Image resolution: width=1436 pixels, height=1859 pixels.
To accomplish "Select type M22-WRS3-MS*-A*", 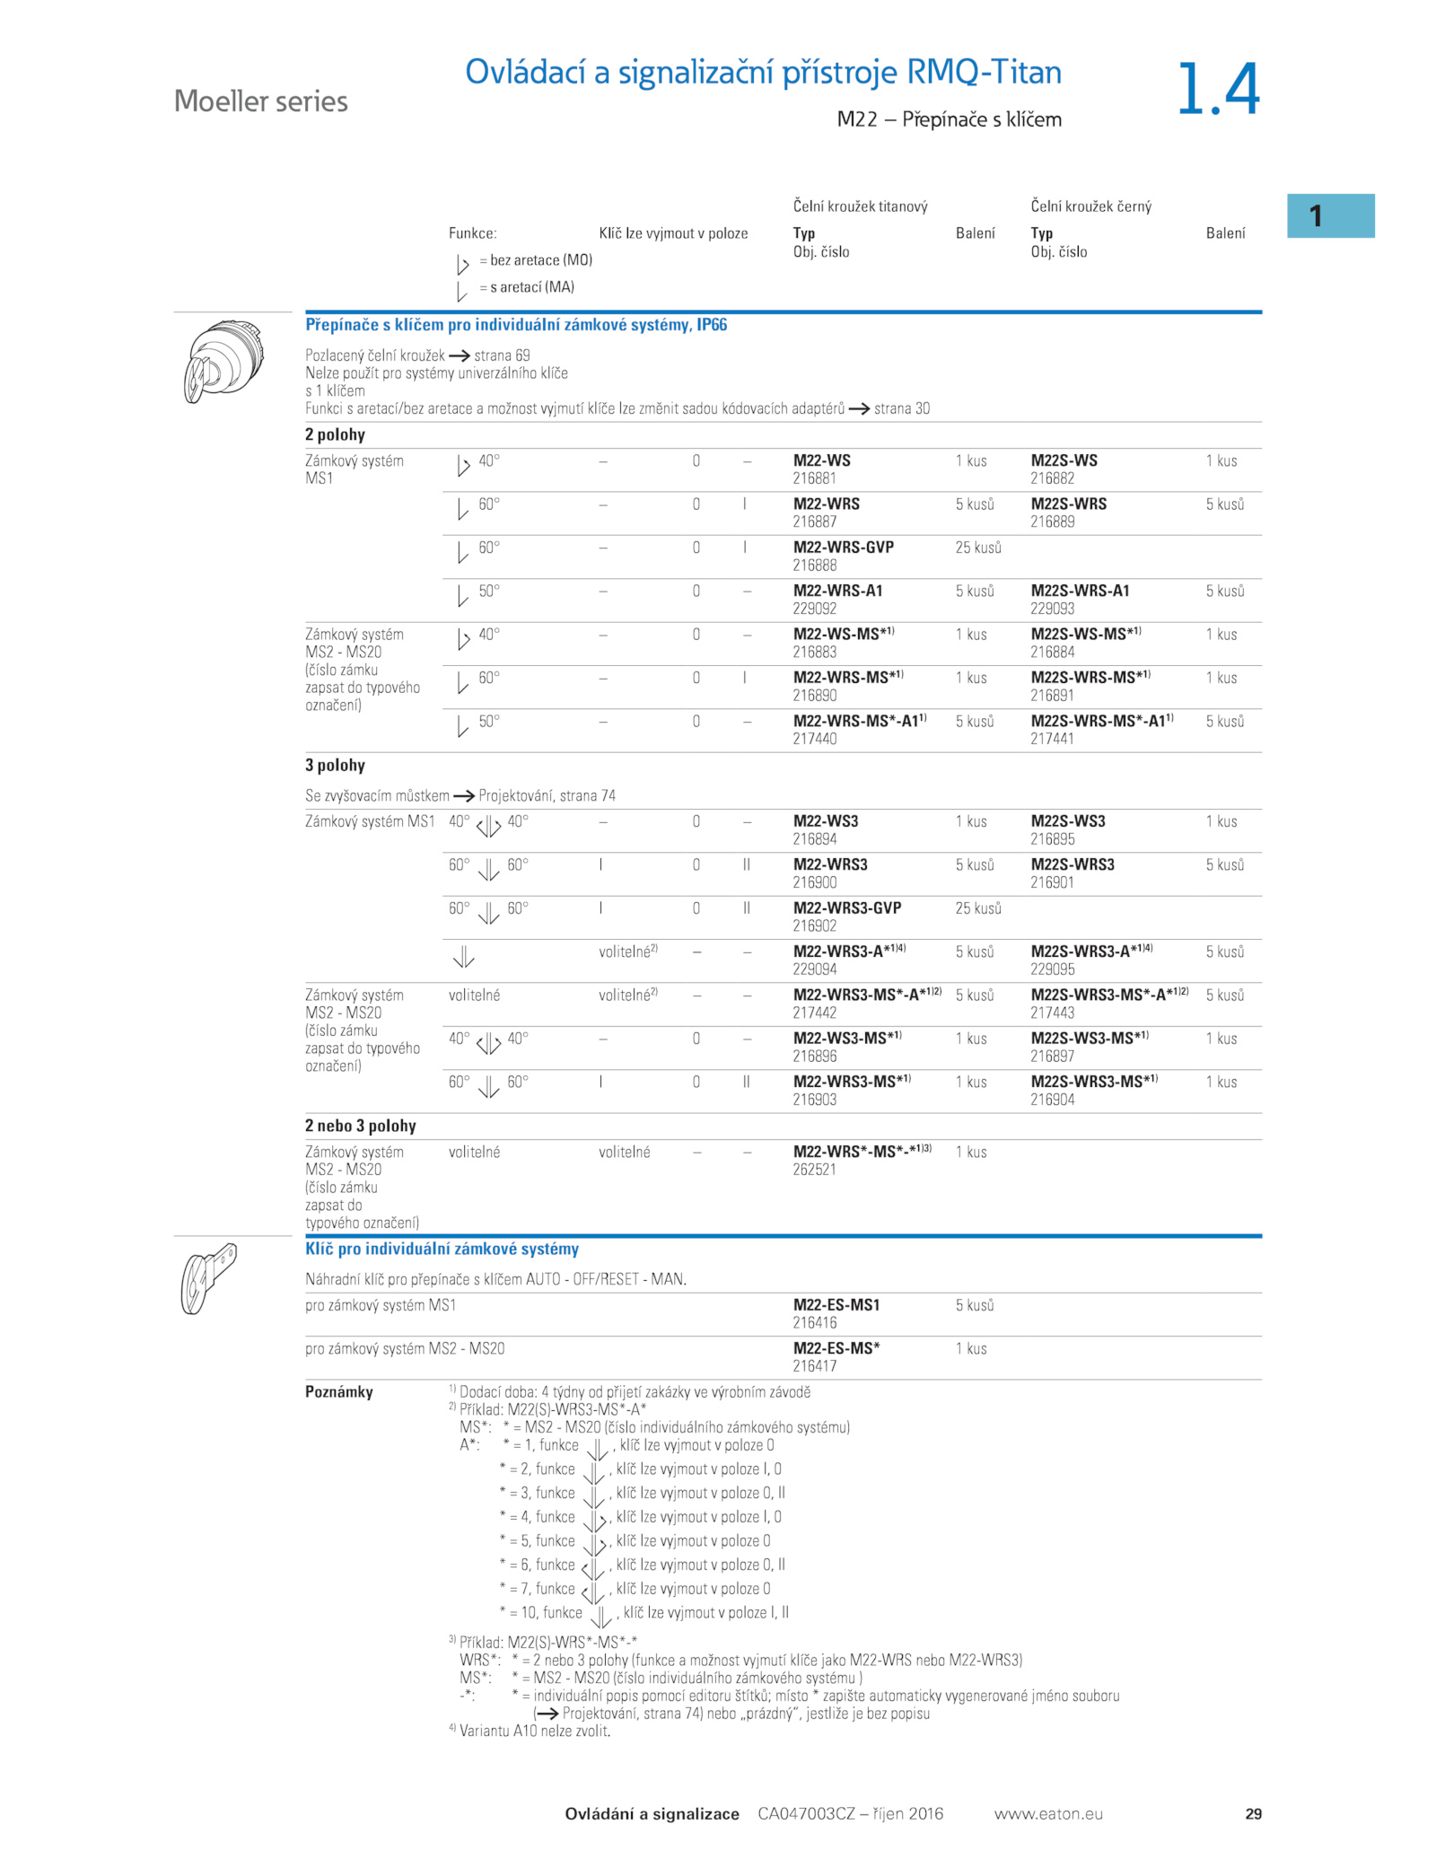I will click(867, 995).
